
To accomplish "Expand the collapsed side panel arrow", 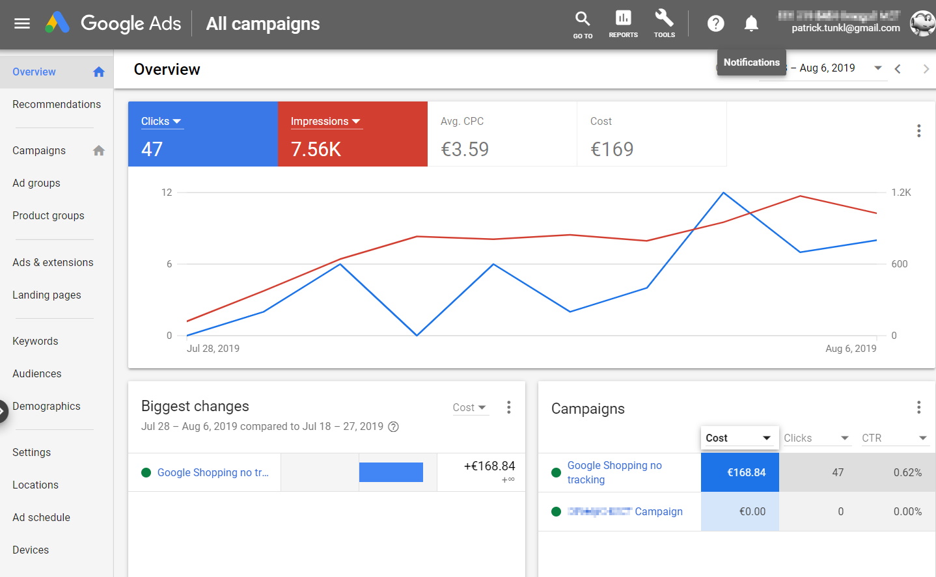I will click(x=3, y=410).
